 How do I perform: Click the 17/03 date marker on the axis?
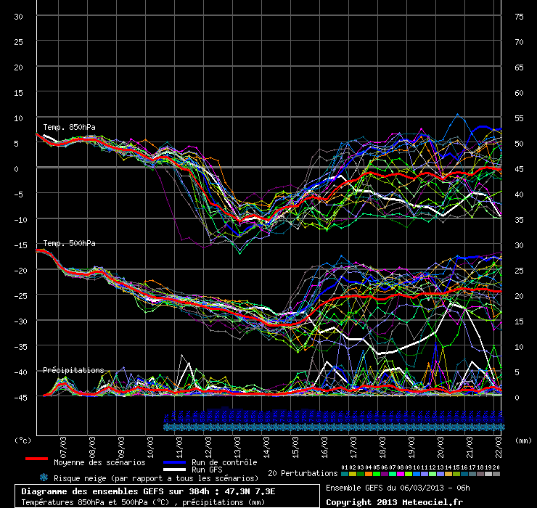353,441
